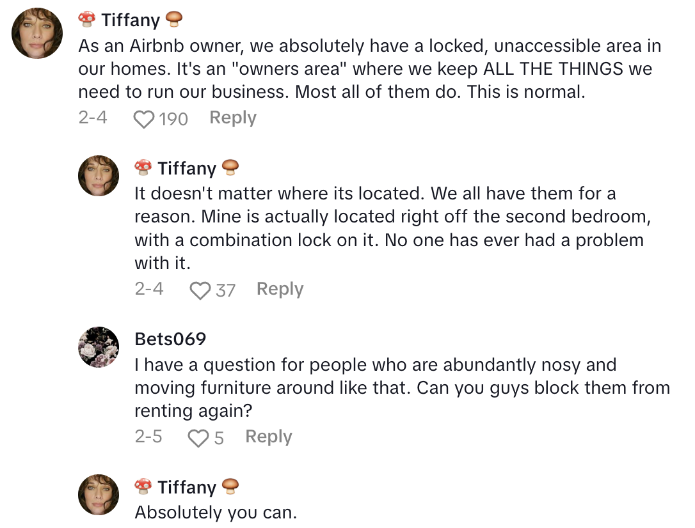
Task: Like Tiffany's top Airbnb owner comment
Action: 144,119
